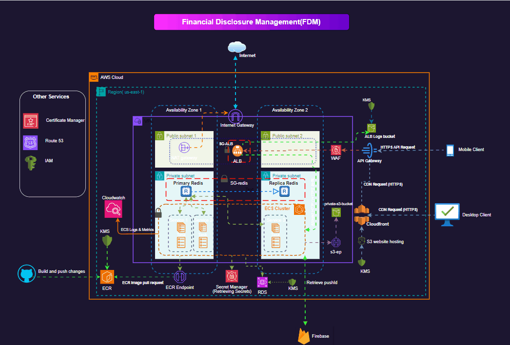510x345 pixels.
Task: Click the Mobile Client label
Action: [x=471, y=150]
